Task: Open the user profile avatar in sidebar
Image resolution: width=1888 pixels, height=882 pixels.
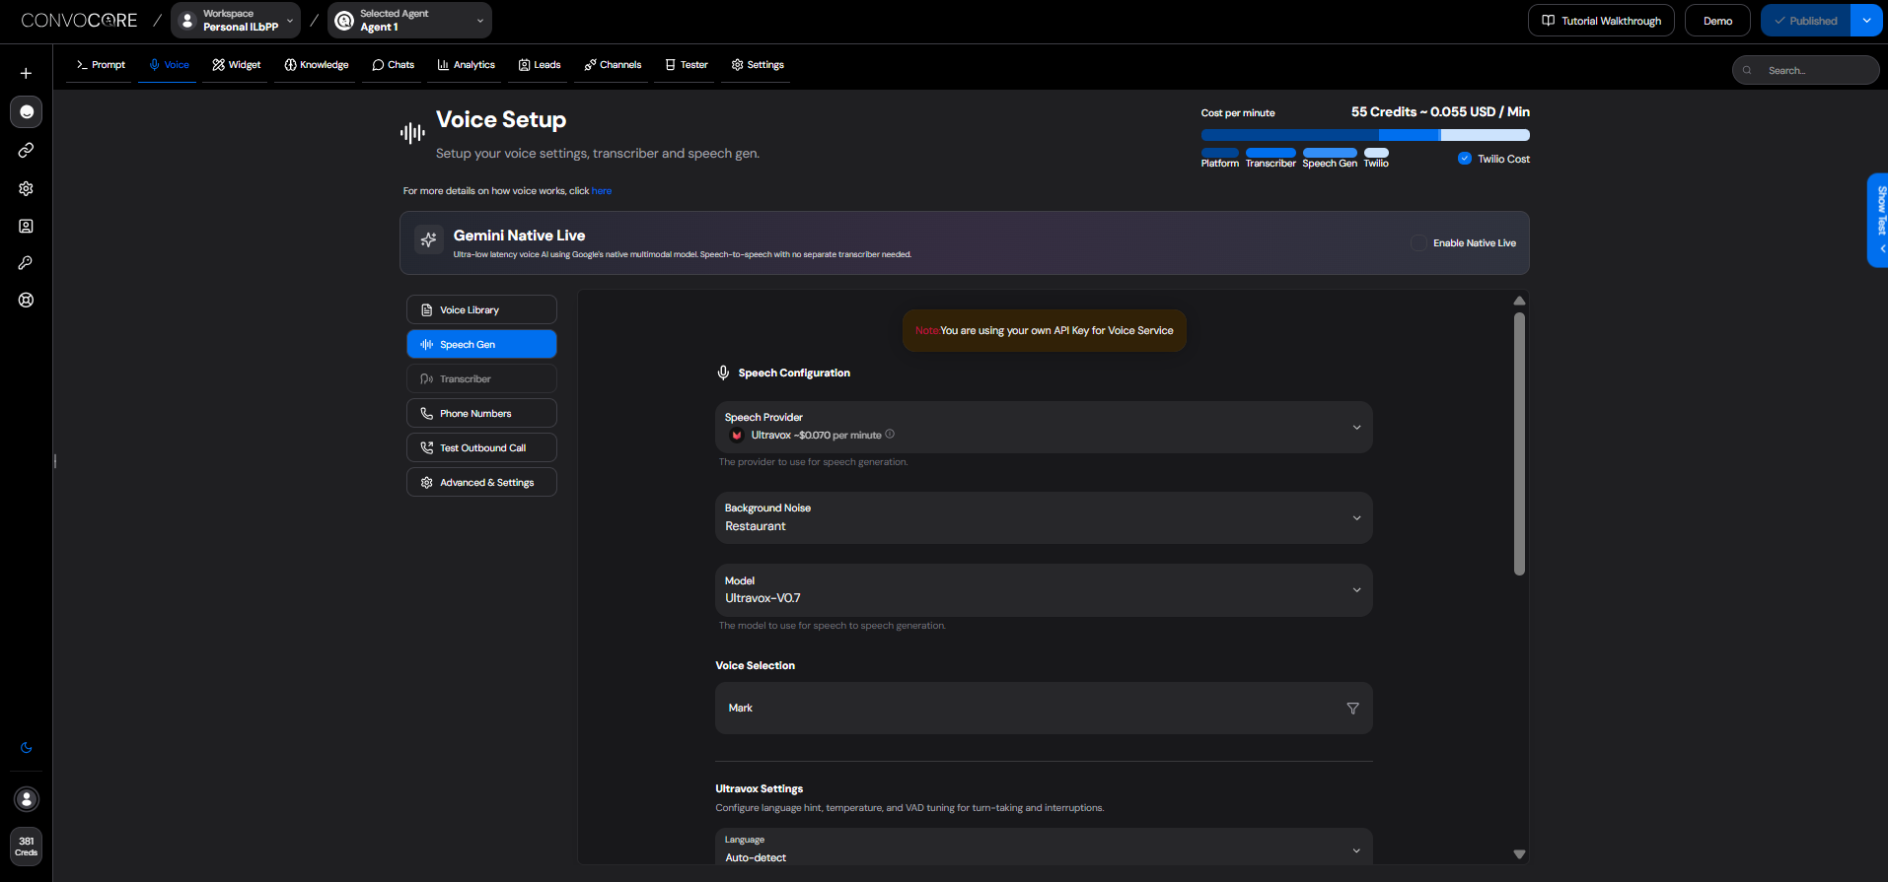Action: pyautogui.click(x=27, y=799)
